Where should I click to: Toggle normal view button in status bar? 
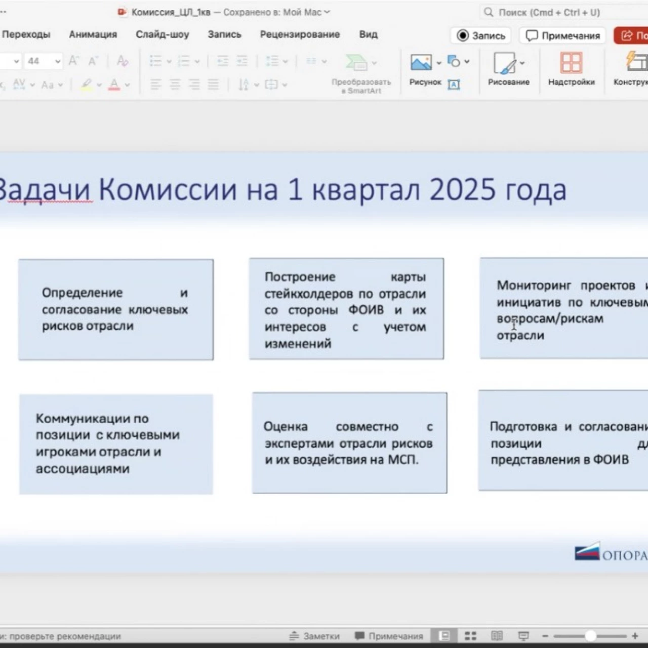(x=444, y=636)
